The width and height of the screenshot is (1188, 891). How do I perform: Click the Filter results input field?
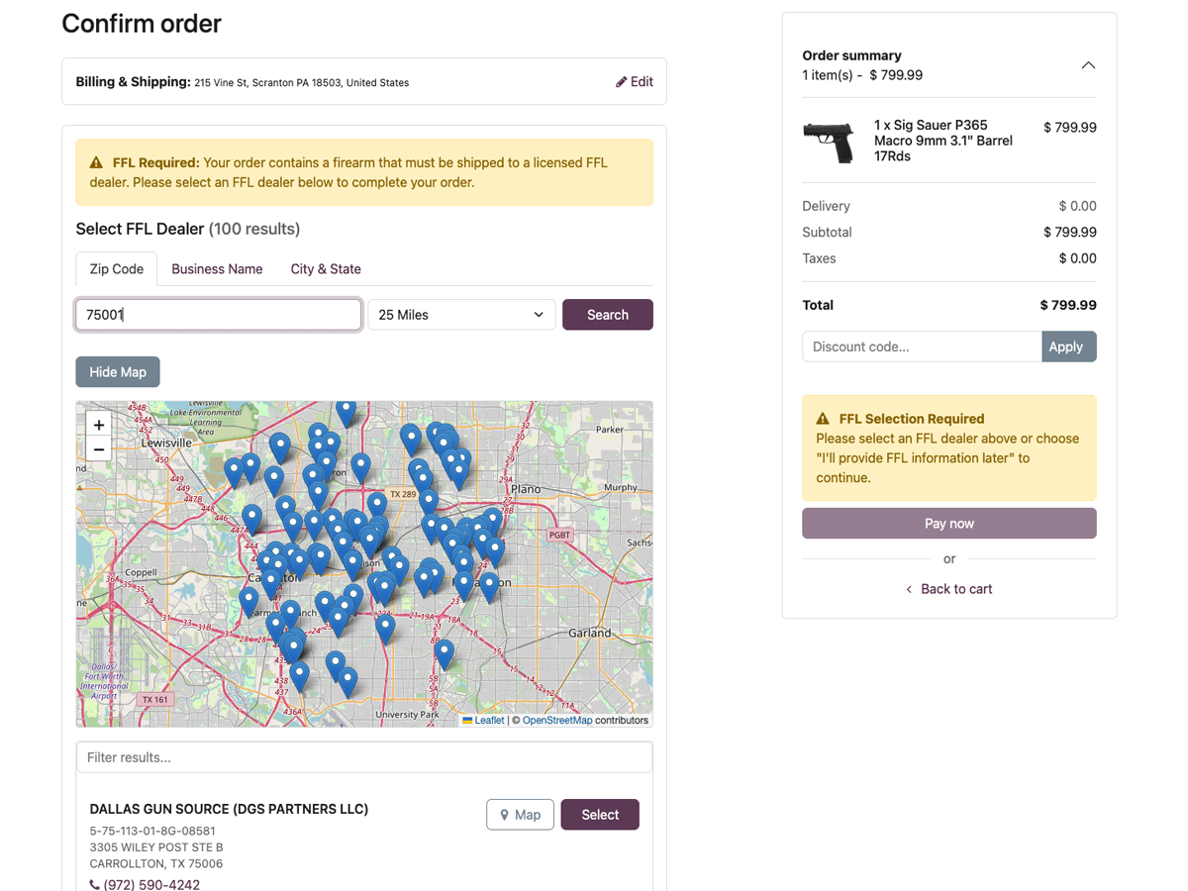click(363, 756)
